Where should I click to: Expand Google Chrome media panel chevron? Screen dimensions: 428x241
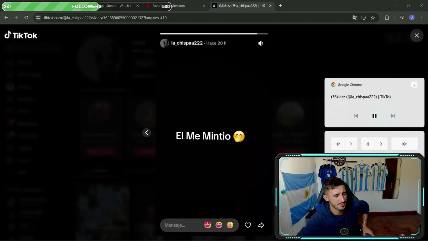[414, 85]
